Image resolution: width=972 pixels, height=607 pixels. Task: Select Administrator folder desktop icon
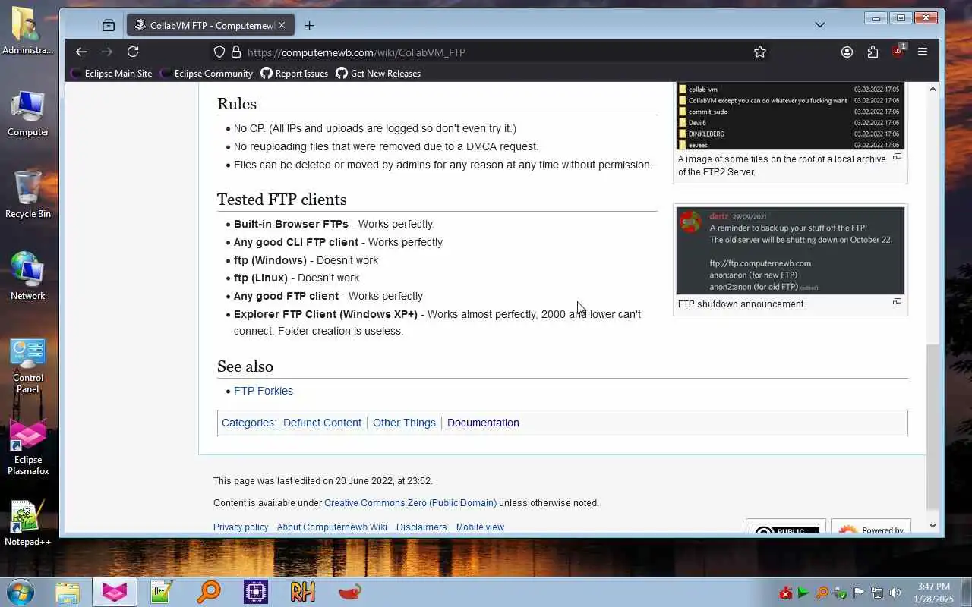[28, 30]
